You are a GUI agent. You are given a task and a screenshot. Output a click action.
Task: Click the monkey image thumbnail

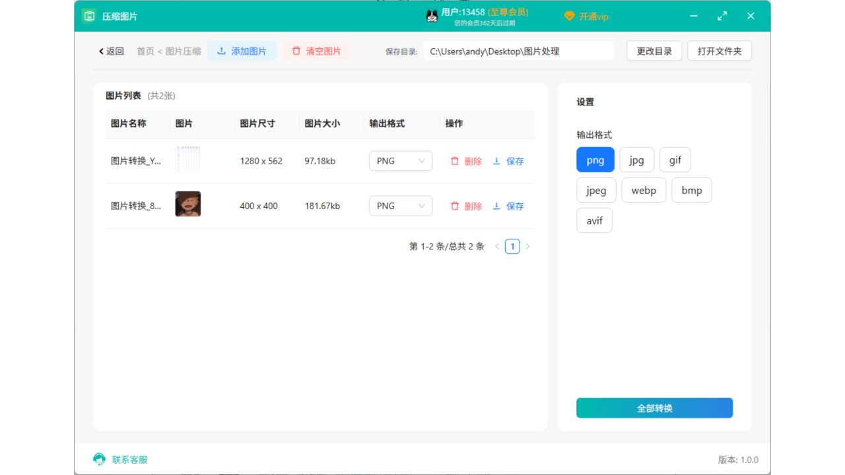(187, 203)
